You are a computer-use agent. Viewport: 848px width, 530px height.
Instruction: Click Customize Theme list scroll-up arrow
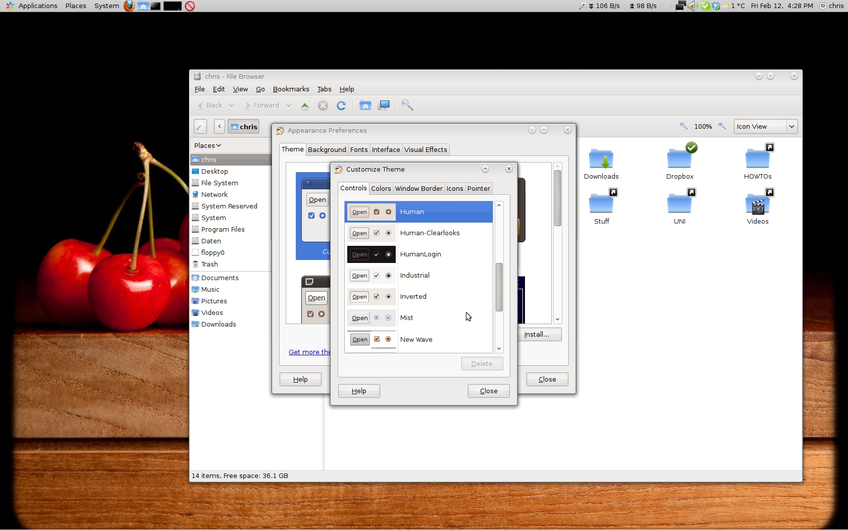499,205
